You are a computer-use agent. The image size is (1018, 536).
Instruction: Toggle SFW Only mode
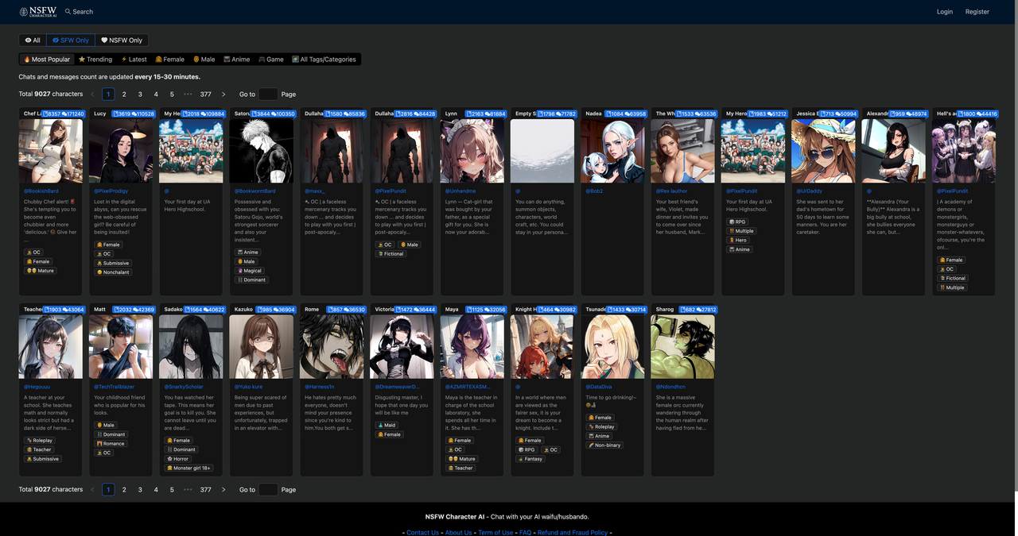click(70, 40)
